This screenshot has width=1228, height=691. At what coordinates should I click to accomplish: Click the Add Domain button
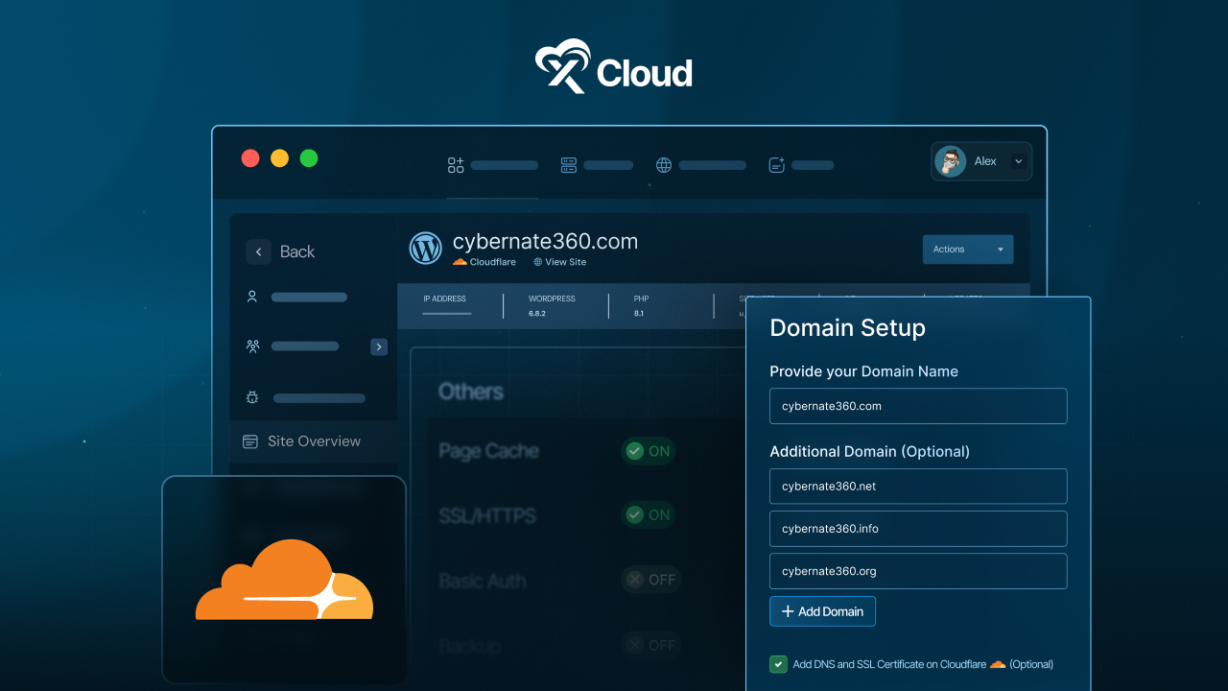point(822,611)
